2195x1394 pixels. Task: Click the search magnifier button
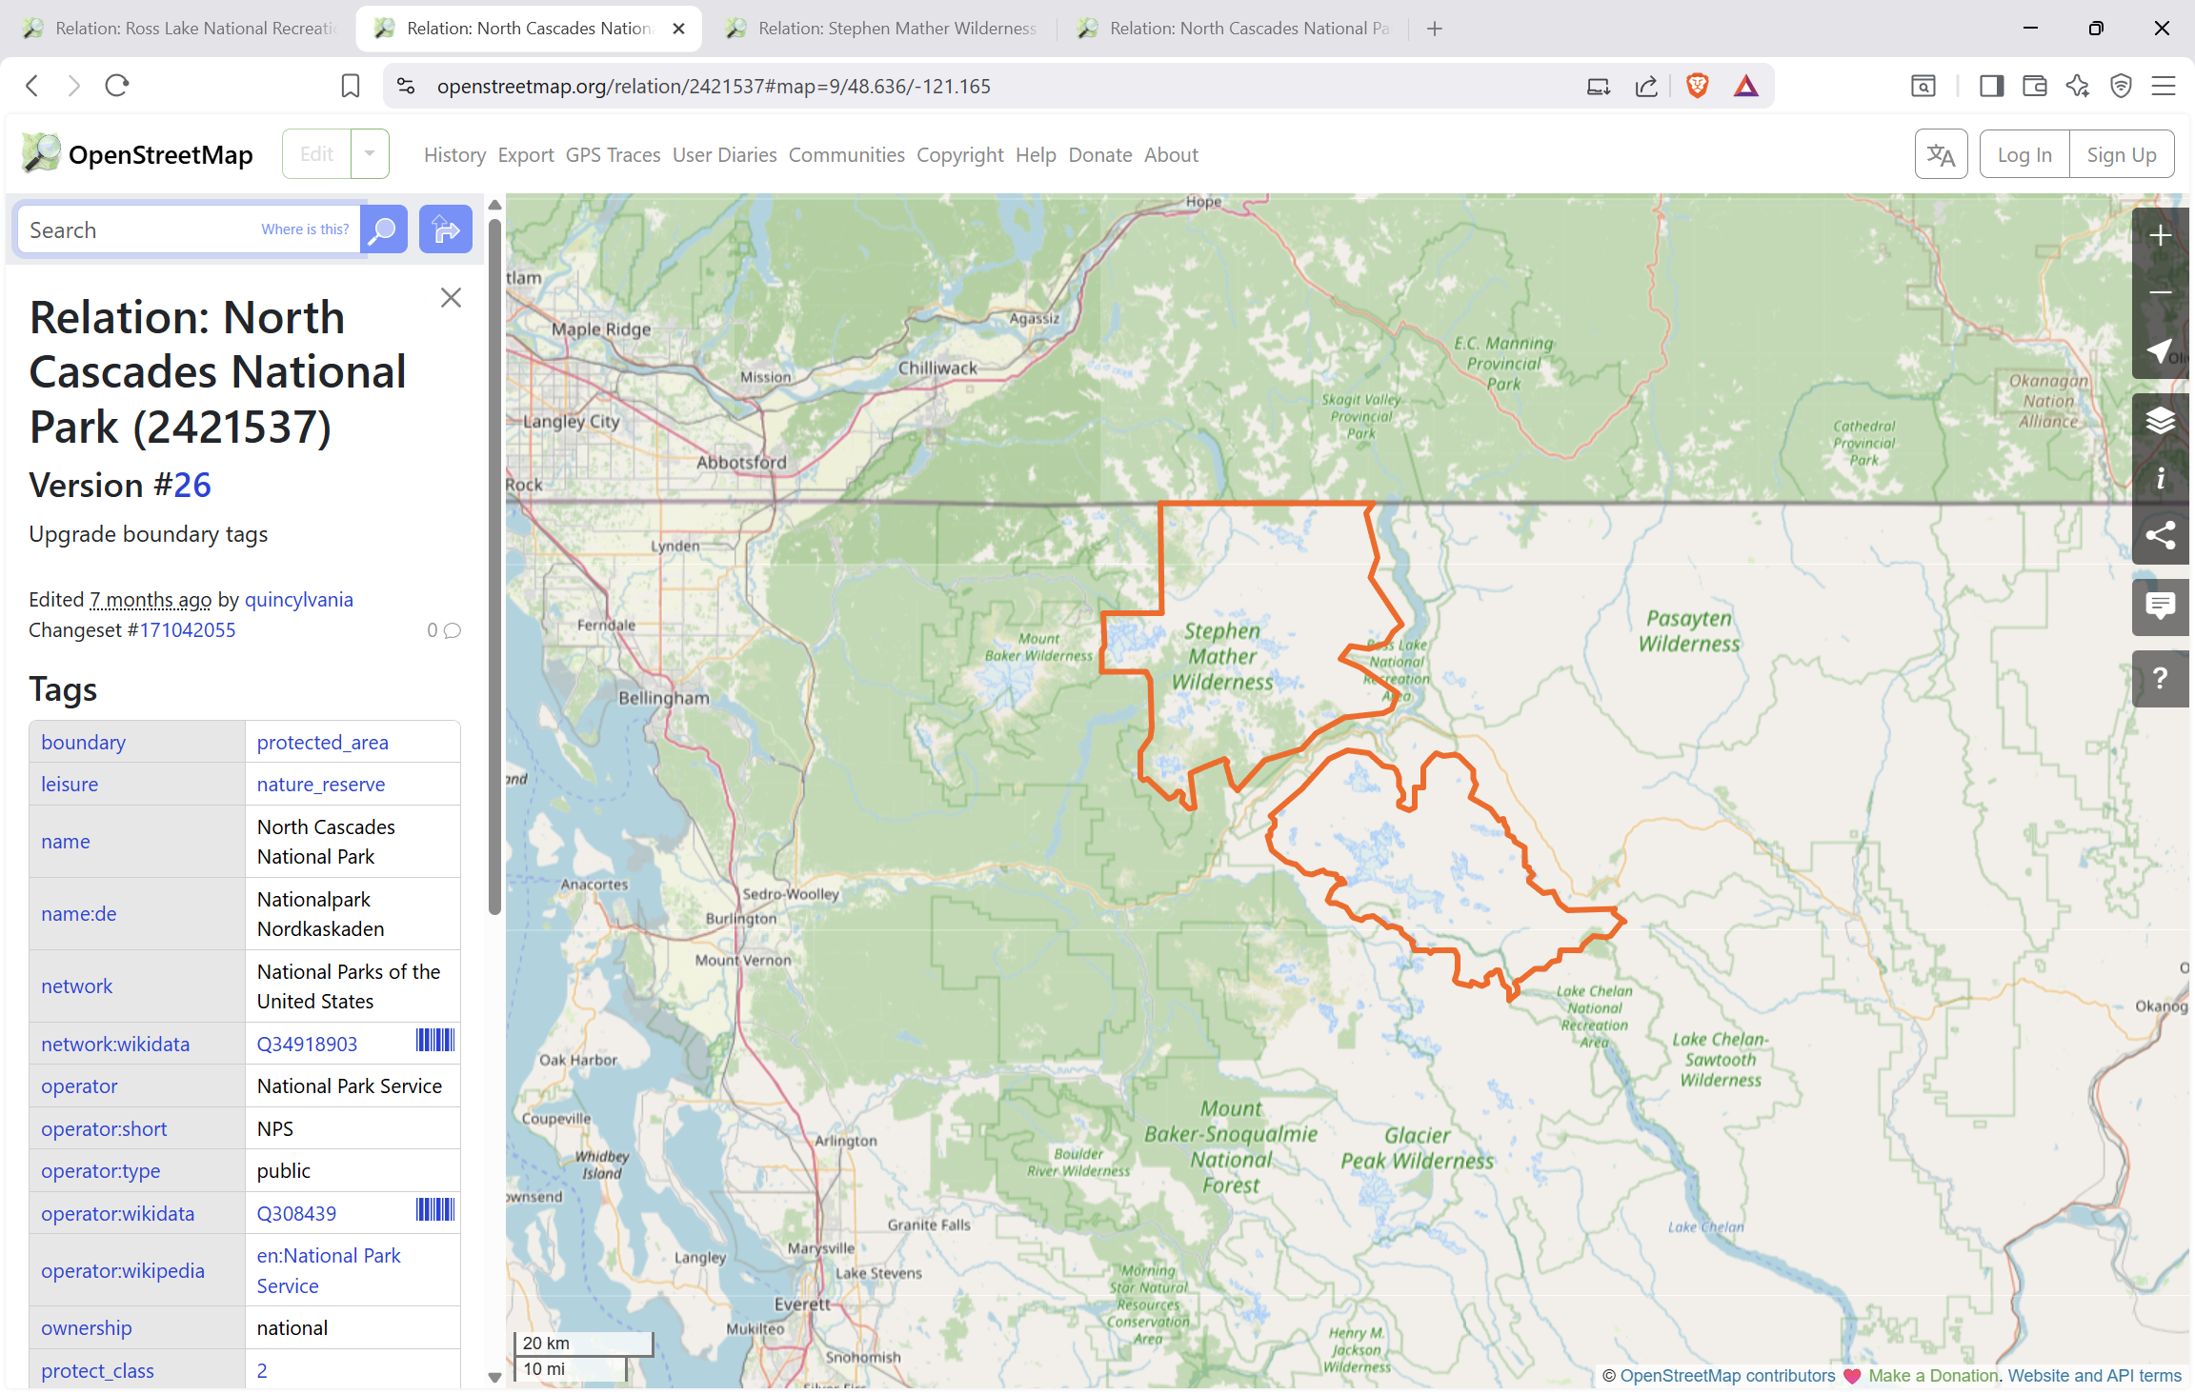[x=384, y=229]
